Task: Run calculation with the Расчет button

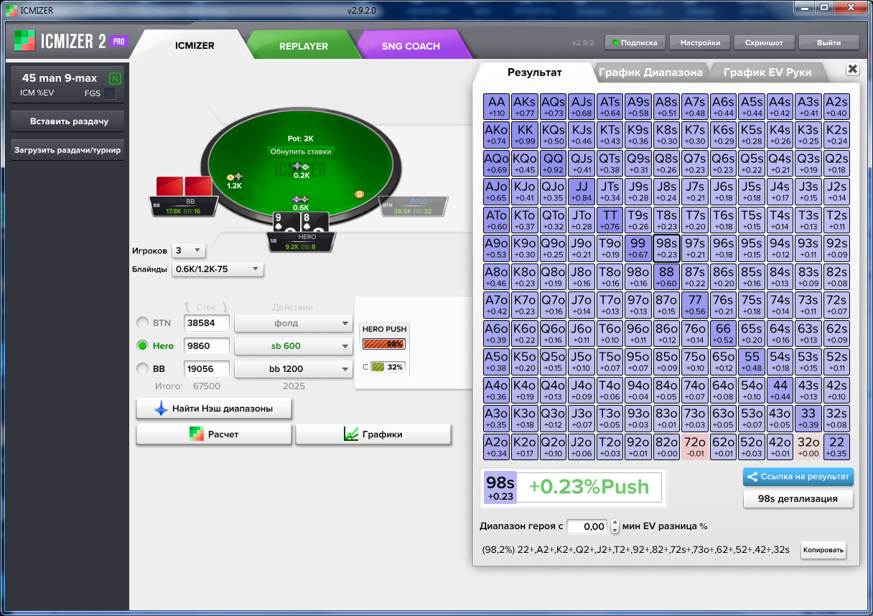Action: (214, 434)
